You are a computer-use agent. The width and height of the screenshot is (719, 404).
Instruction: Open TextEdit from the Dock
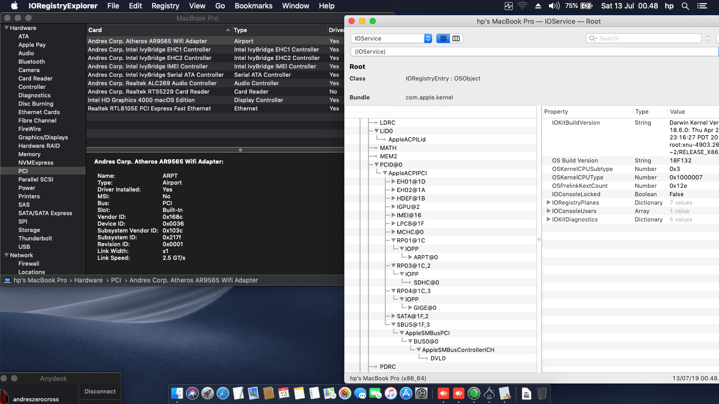pyautogui.click(x=238, y=393)
